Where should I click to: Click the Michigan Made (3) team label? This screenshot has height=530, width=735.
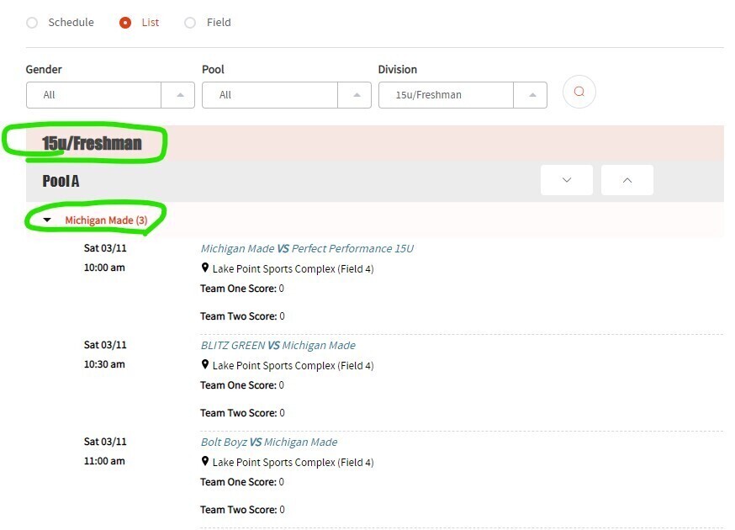click(107, 220)
